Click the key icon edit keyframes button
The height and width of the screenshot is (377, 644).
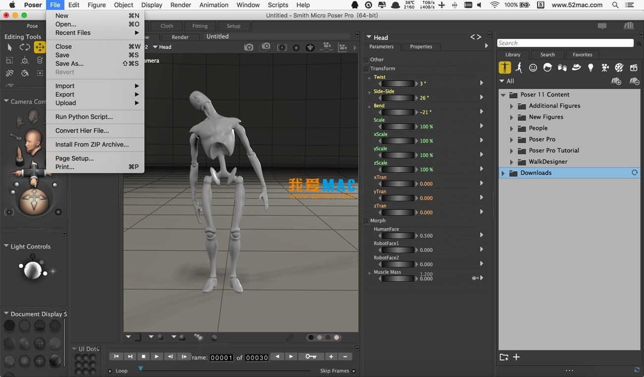pyautogui.click(x=311, y=356)
